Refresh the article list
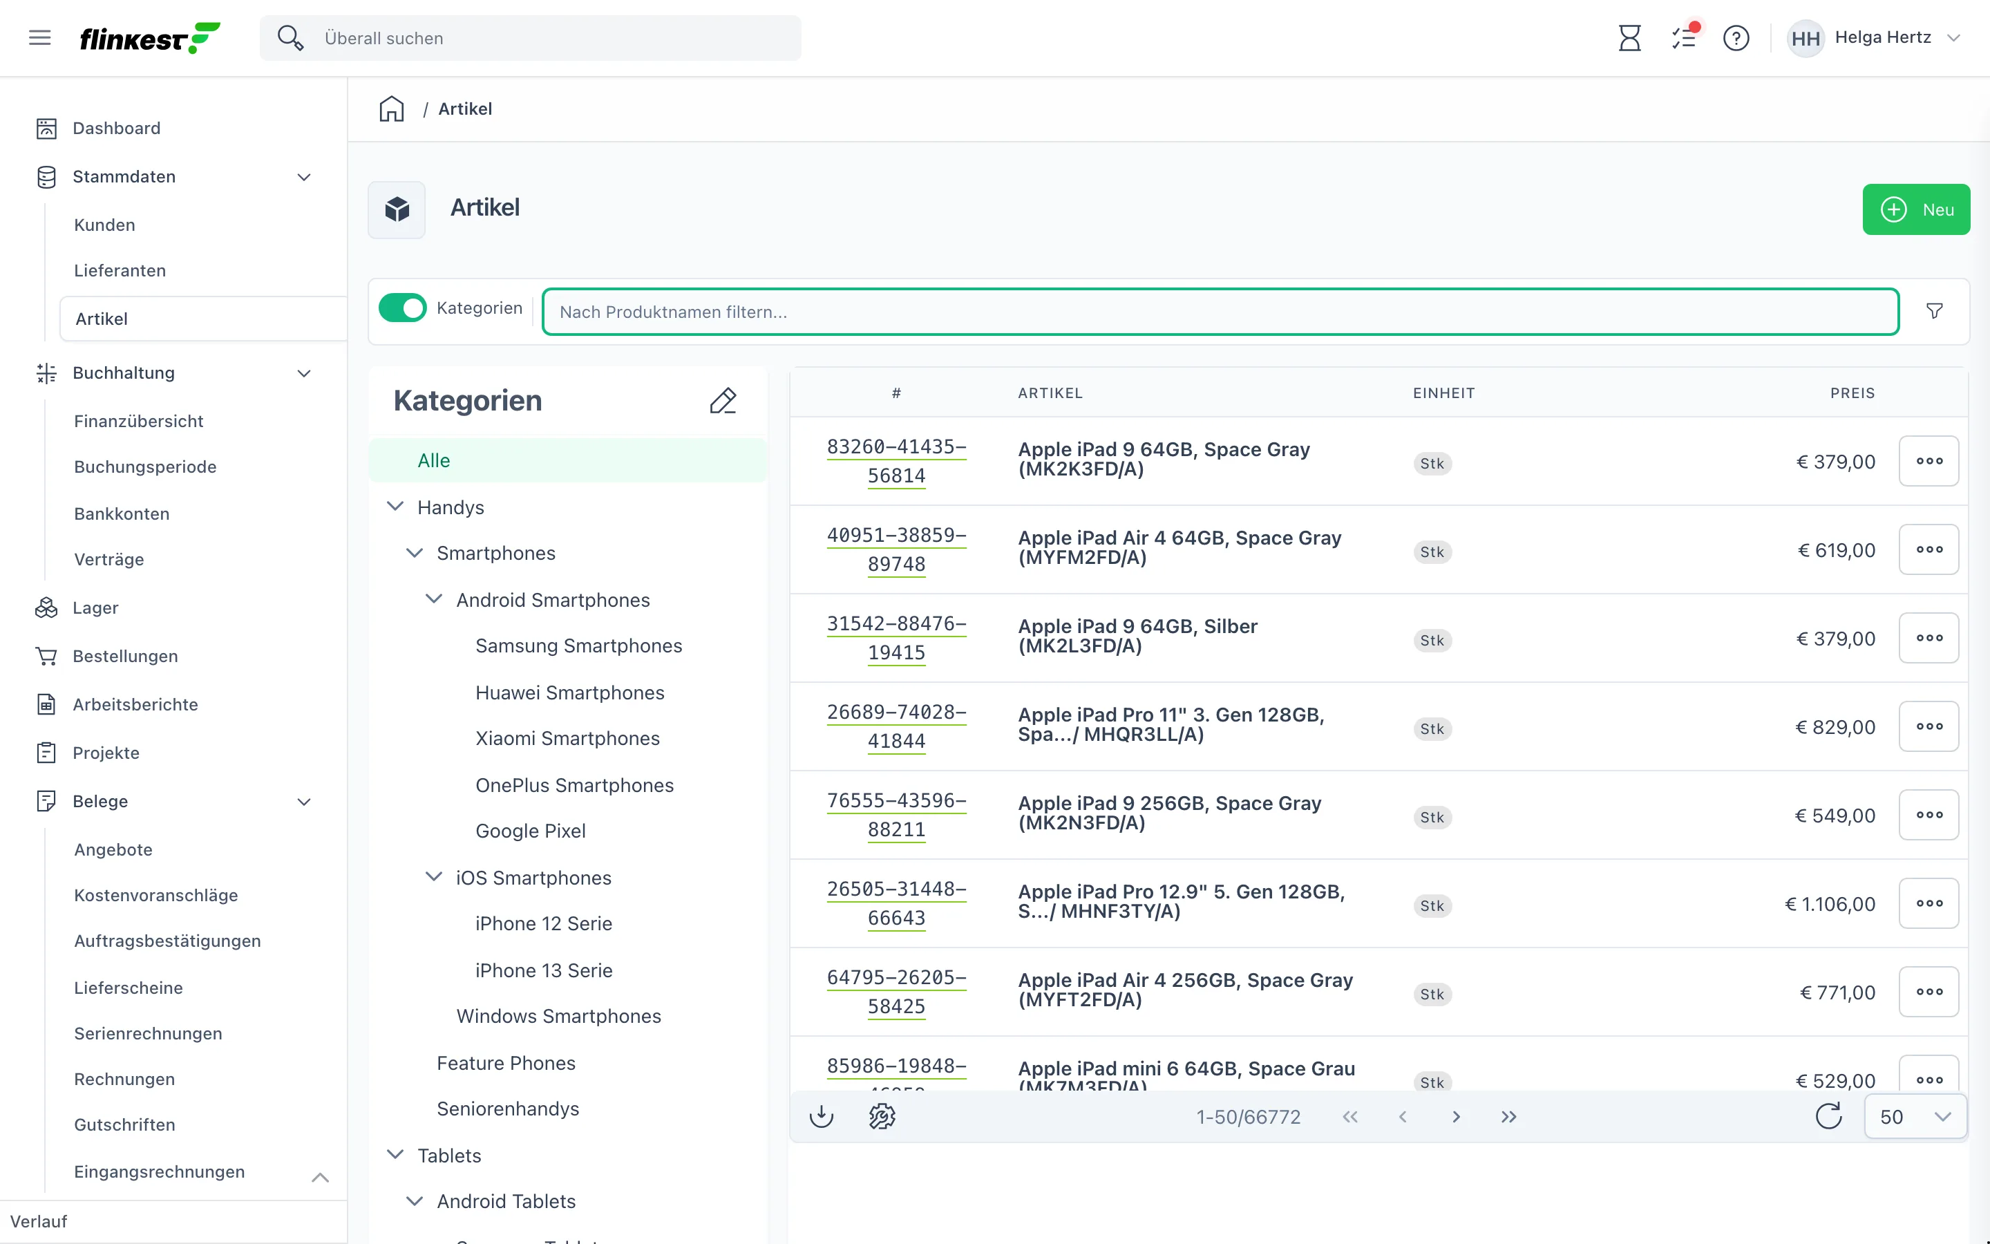1990x1244 pixels. (1829, 1116)
